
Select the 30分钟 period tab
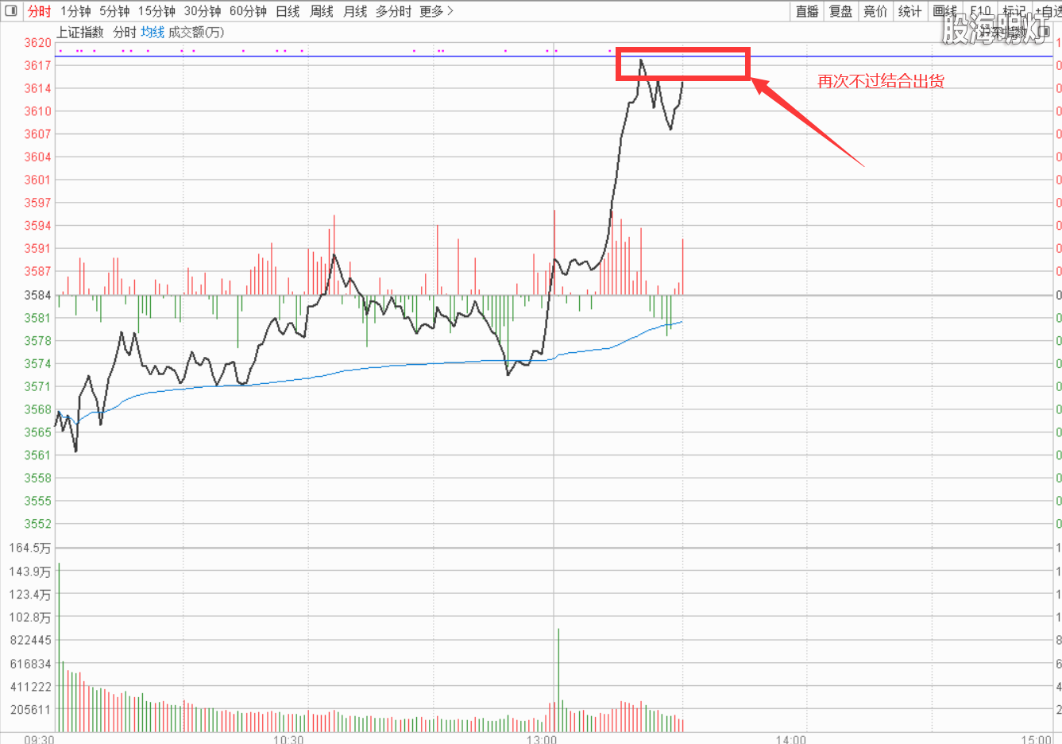pos(203,11)
